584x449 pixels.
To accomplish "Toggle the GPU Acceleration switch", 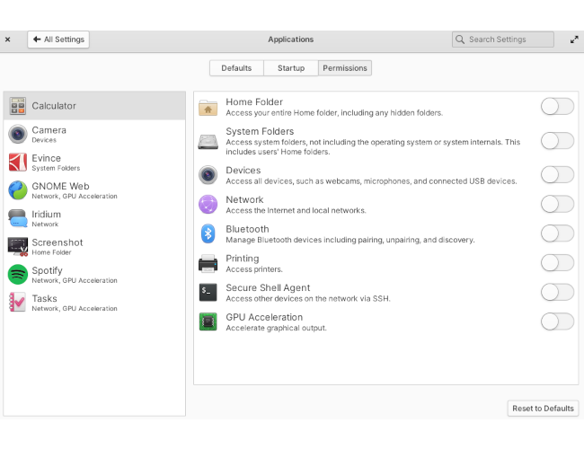I will [557, 322].
